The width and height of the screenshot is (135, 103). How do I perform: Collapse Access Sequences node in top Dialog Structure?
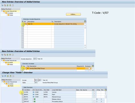pos(2,11)
